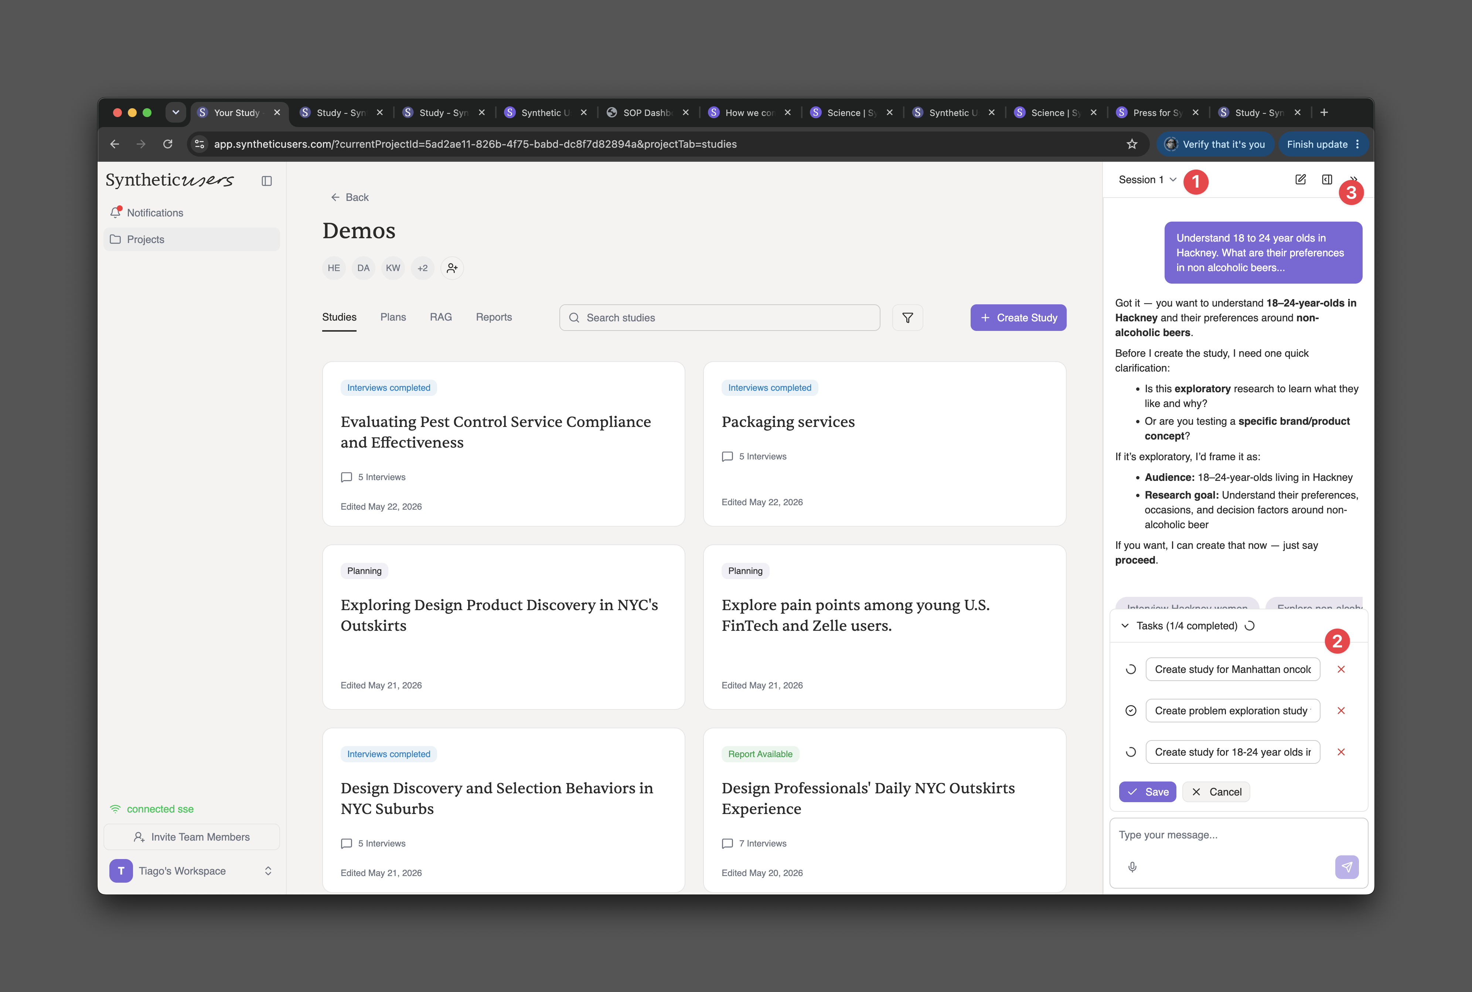Click Verify that it's you button
The width and height of the screenshot is (1472, 992).
click(1215, 144)
